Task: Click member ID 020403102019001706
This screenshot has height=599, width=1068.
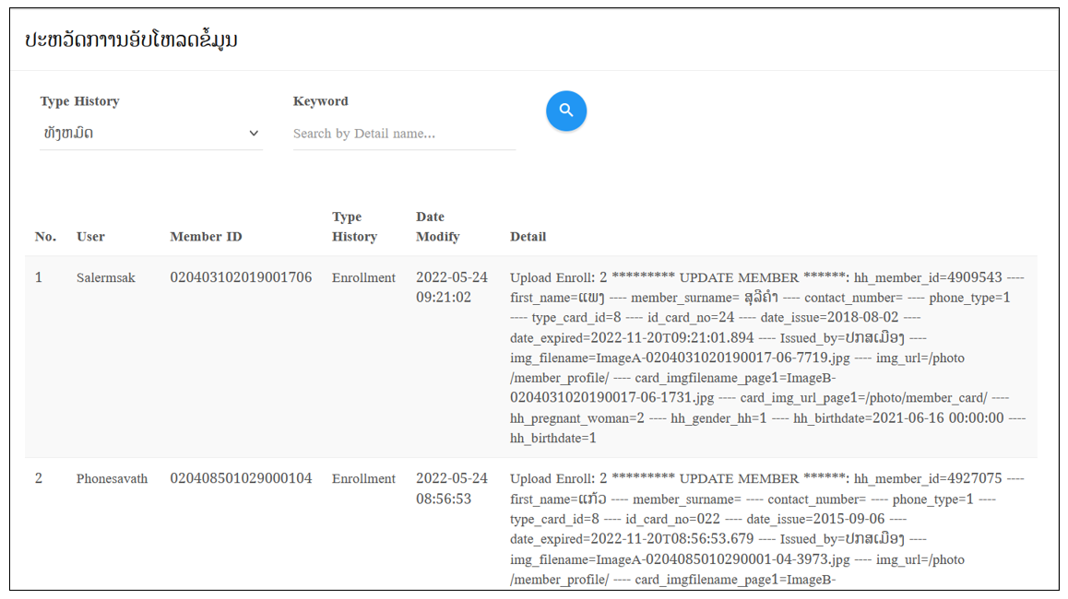Action: (x=241, y=277)
